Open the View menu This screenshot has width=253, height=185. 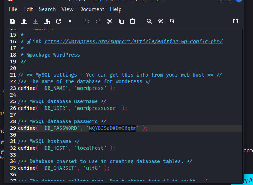[67, 9]
